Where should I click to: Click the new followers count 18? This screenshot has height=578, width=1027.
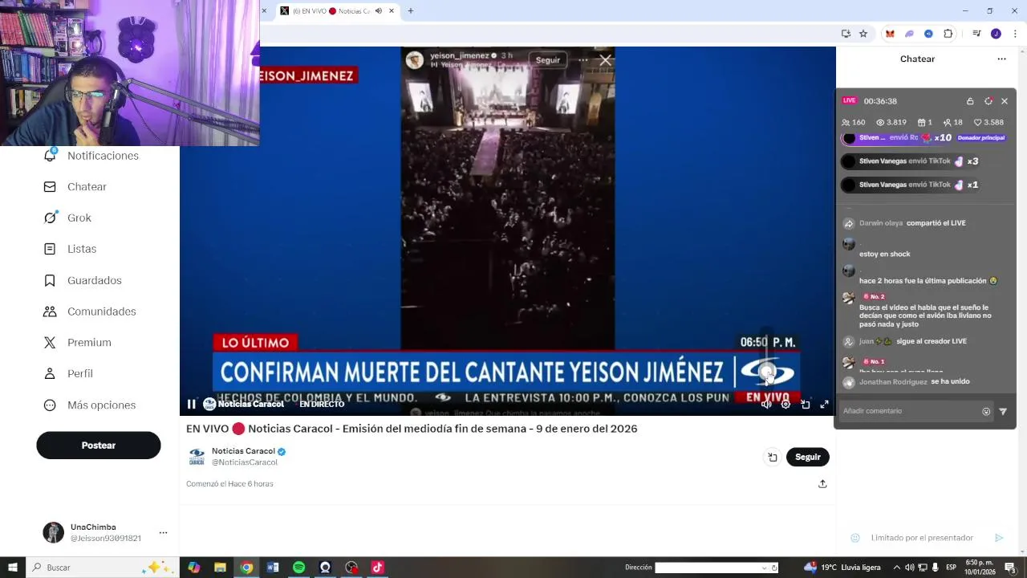point(952,123)
